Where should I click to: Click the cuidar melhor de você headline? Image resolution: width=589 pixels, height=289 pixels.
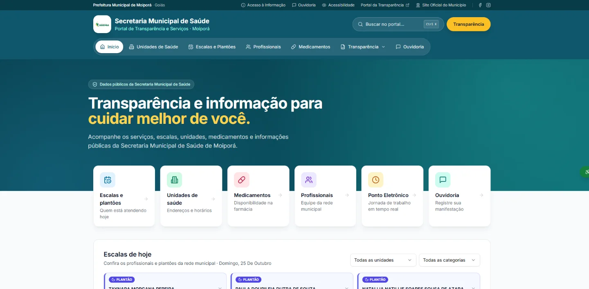(x=169, y=119)
